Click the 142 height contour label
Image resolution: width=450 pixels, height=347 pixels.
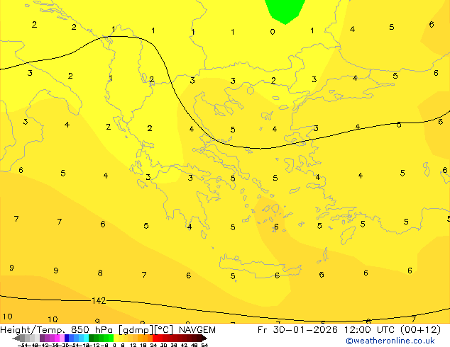pos(99,301)
